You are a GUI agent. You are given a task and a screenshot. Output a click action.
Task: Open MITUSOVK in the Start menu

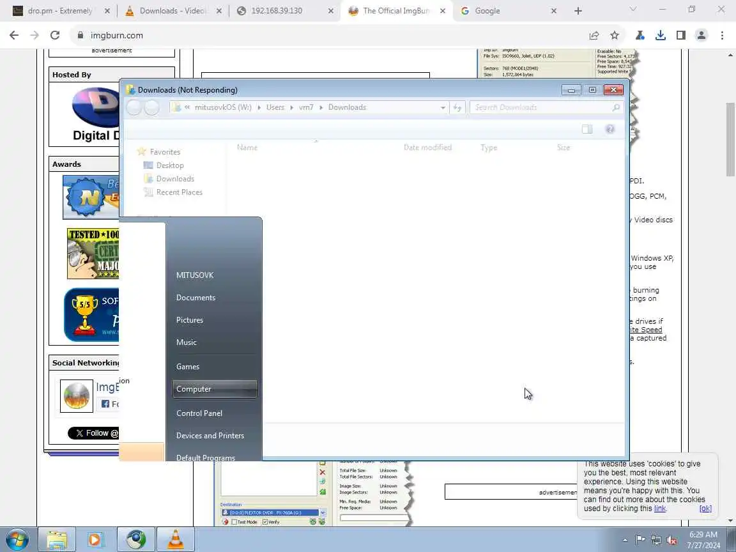click(x=195, y=275)
